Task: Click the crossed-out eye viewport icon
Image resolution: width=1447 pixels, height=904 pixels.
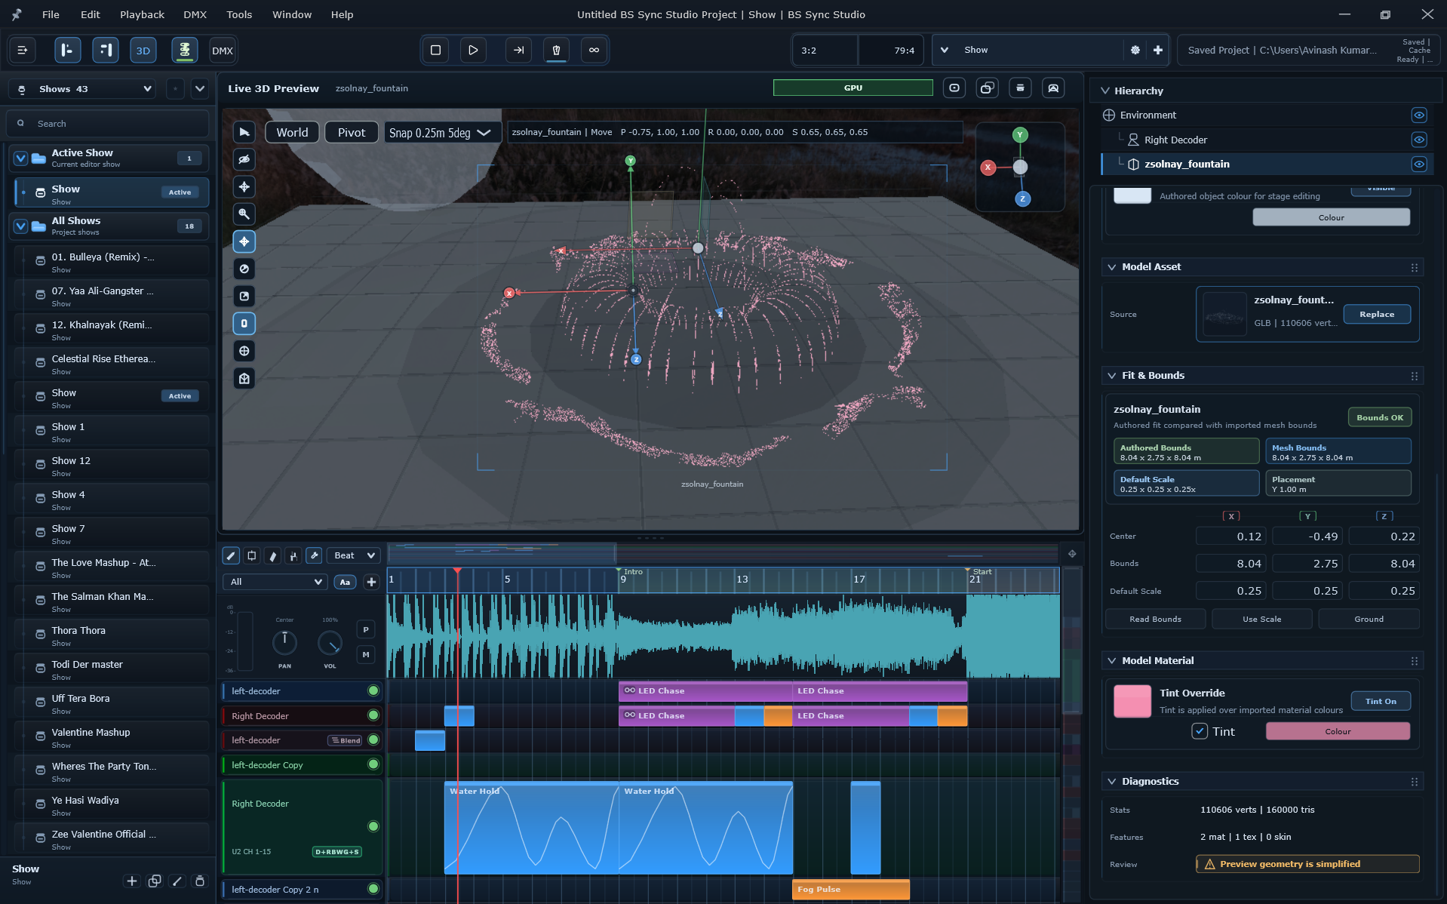Action: [x=244, y=159]
